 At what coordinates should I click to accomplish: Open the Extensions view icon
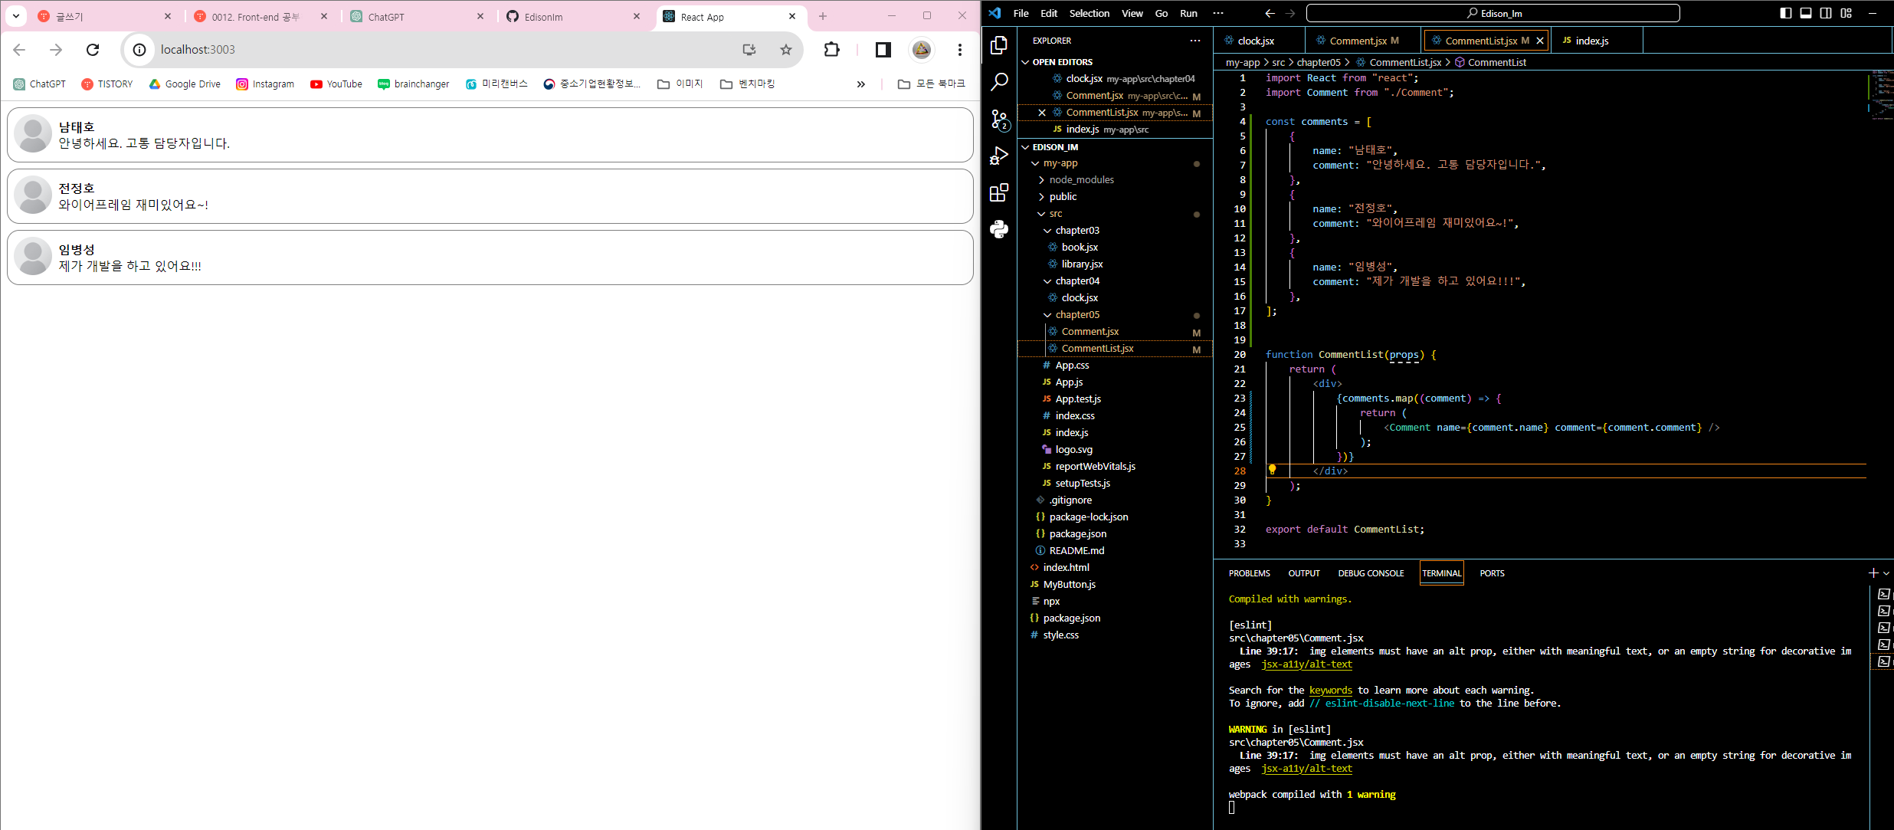click(999, 192)
